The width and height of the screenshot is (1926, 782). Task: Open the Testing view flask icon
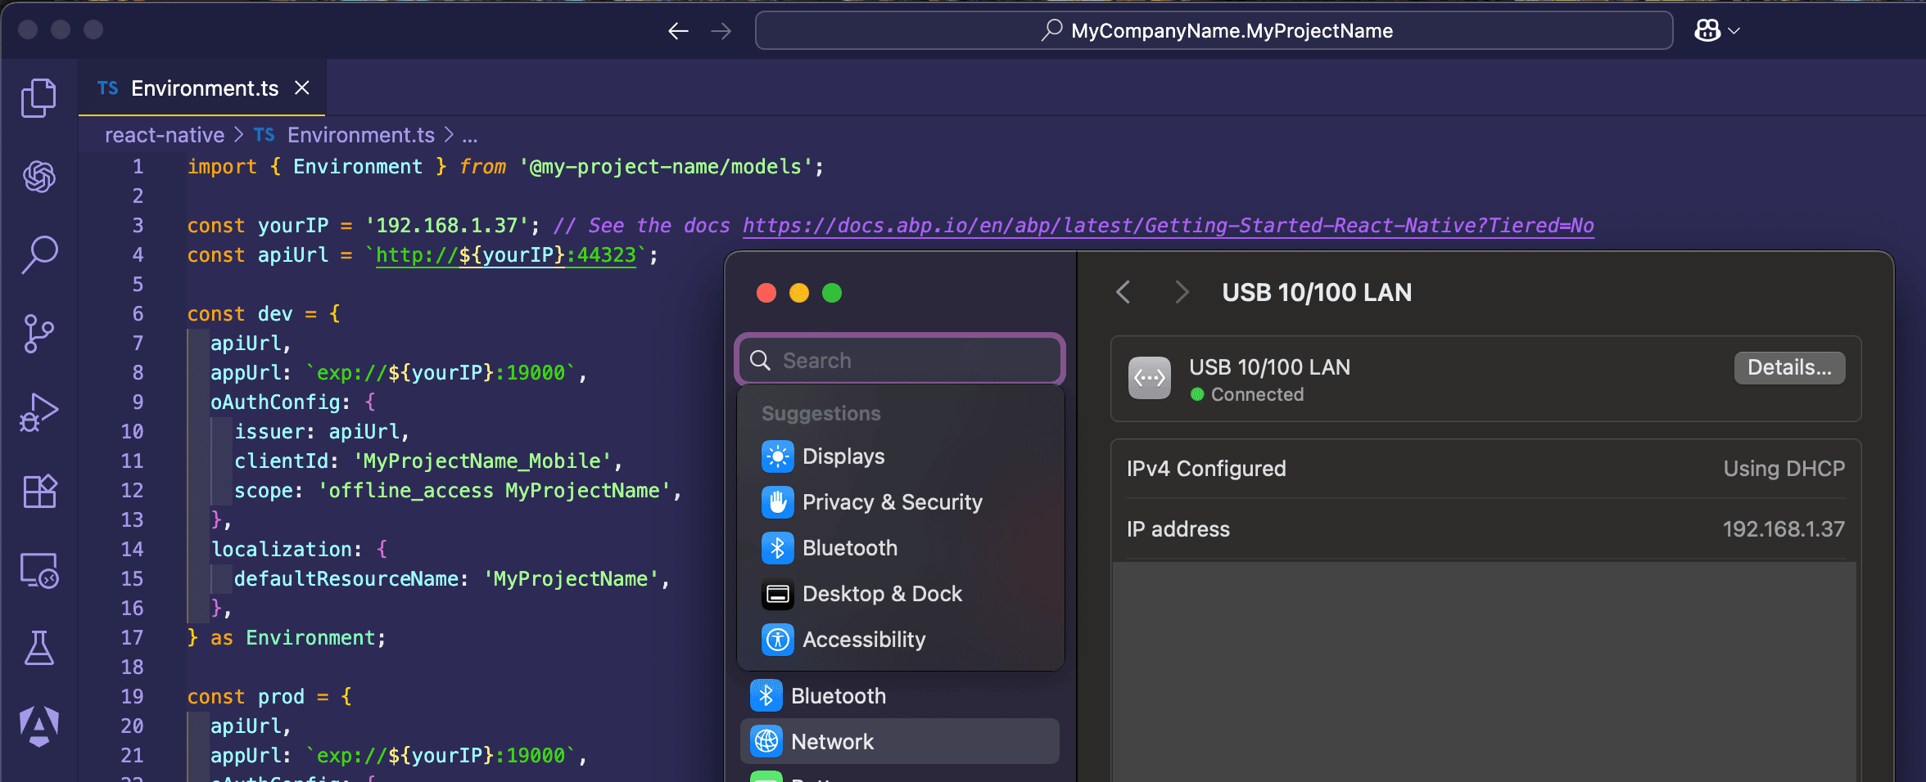(38, 648)
